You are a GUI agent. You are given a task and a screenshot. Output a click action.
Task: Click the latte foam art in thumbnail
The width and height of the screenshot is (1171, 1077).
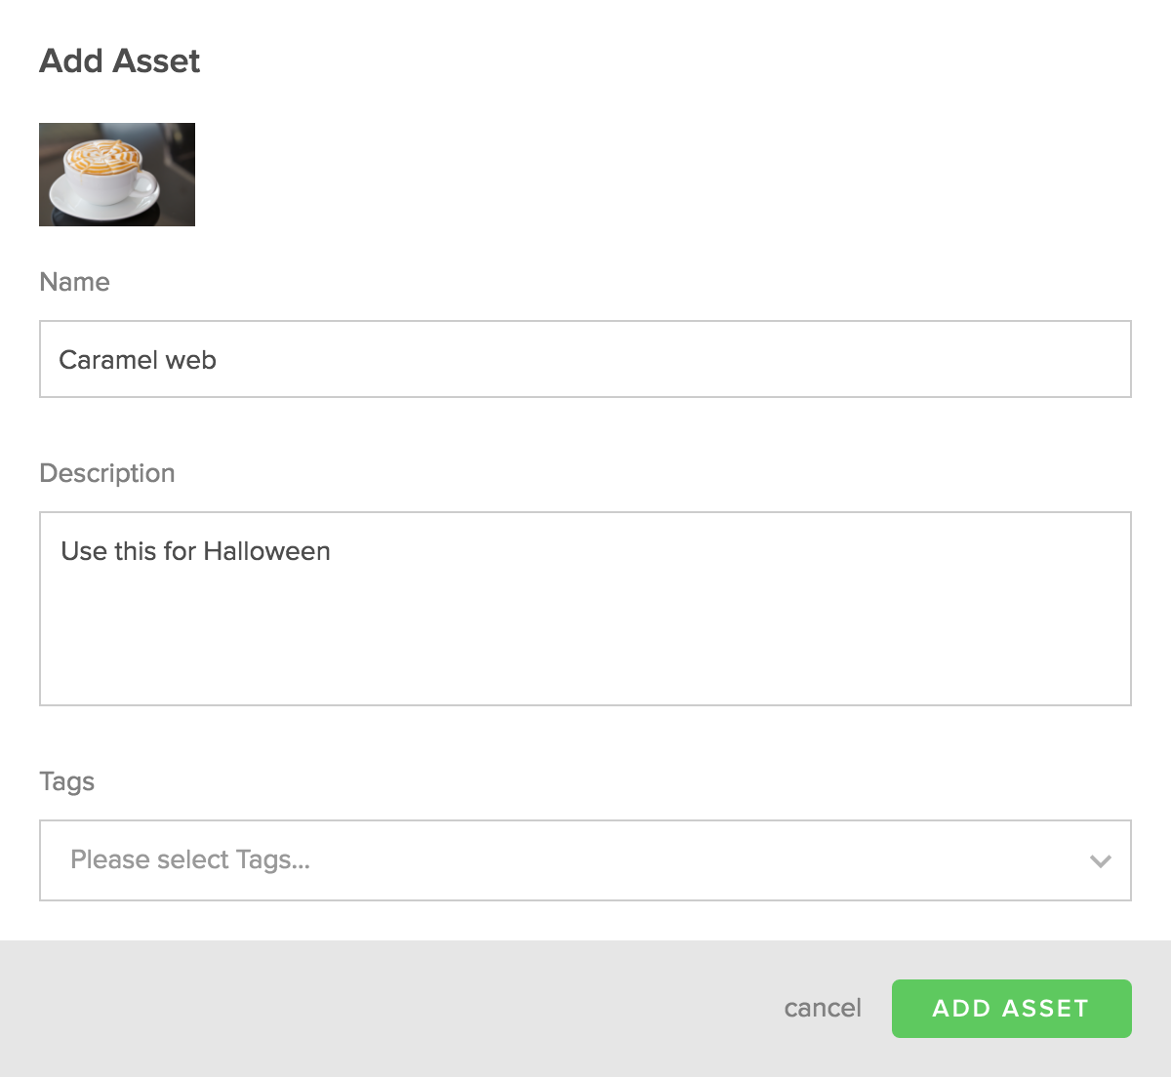pyautogui.click(x=100, y=154)
